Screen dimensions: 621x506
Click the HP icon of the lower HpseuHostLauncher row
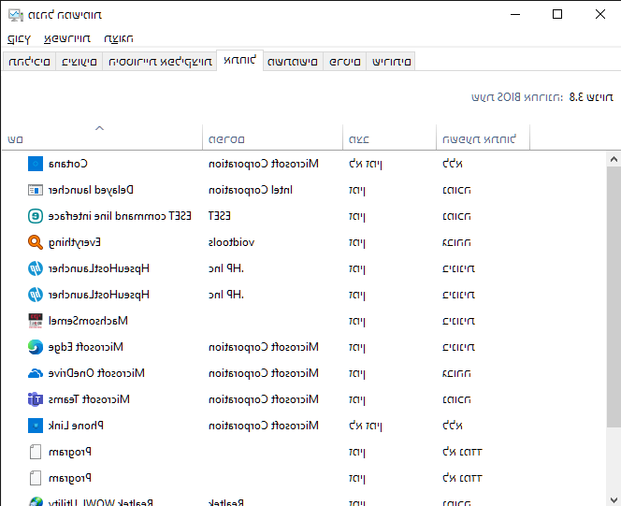coord(36,295)
